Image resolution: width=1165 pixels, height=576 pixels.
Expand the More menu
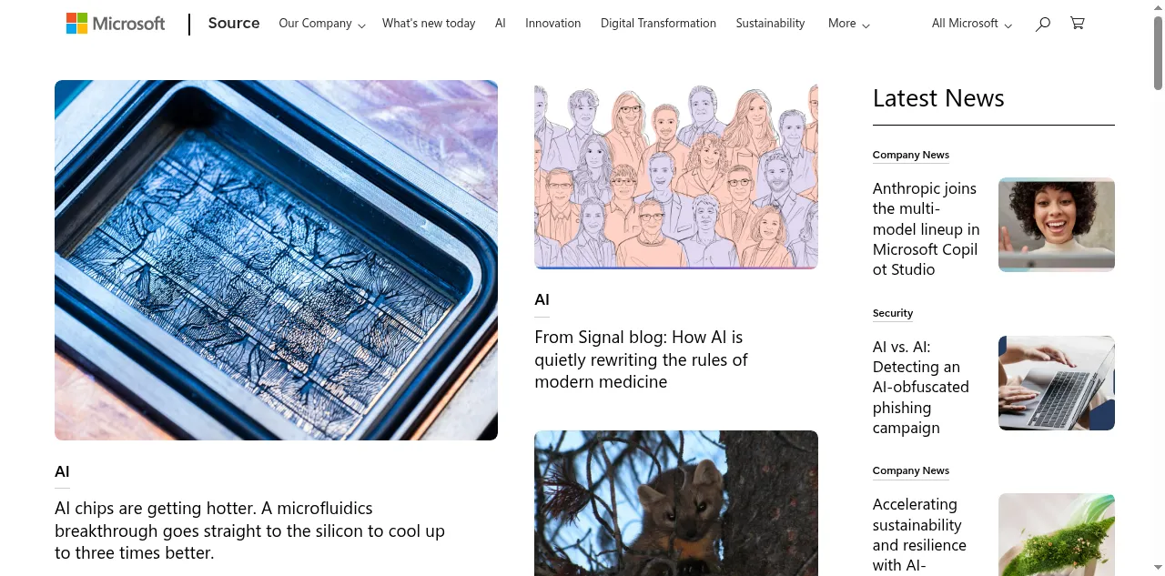(x=849, y=24)
